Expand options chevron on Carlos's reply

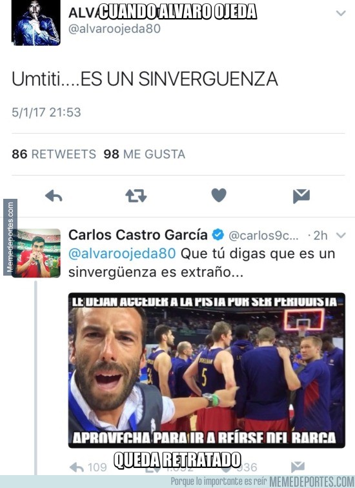341,235
